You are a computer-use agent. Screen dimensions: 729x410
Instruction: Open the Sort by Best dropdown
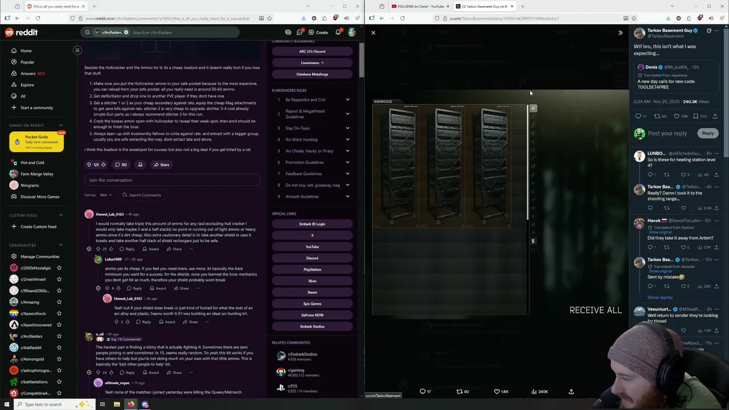pos(106,195)
